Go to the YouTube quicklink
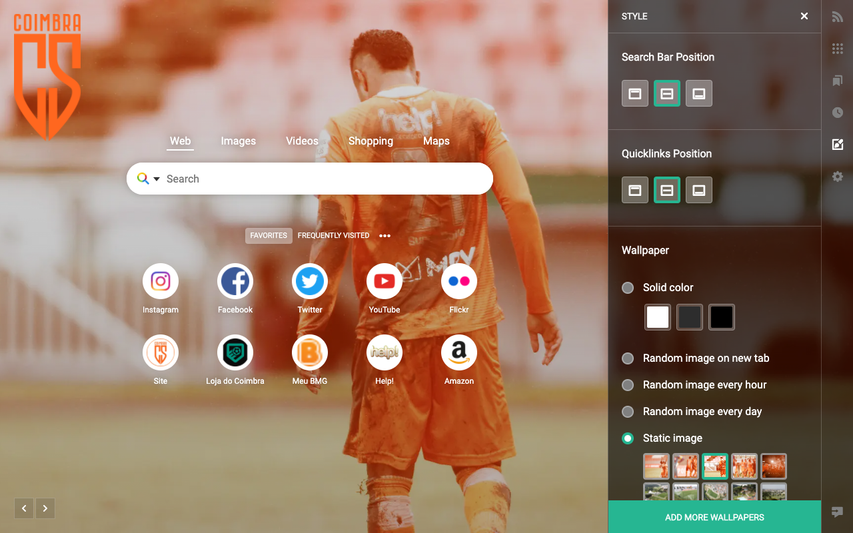The width and height of the screenshot is (853, 533). point(385,281)
